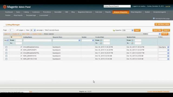The width and height of the screenshot is (173, 97).
Task: Click the Listing Name column header
Action: pyautogui.click(x=28, y=37)
